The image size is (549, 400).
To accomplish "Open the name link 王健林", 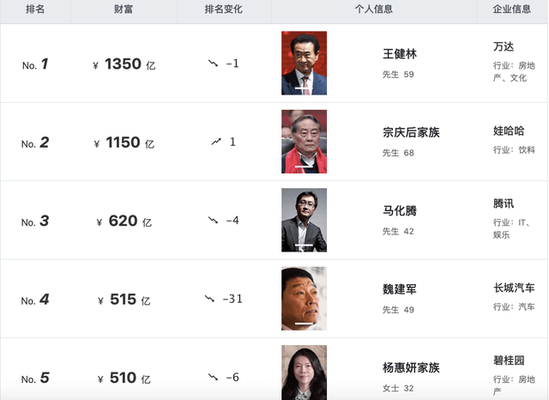I will click(400, 54).
